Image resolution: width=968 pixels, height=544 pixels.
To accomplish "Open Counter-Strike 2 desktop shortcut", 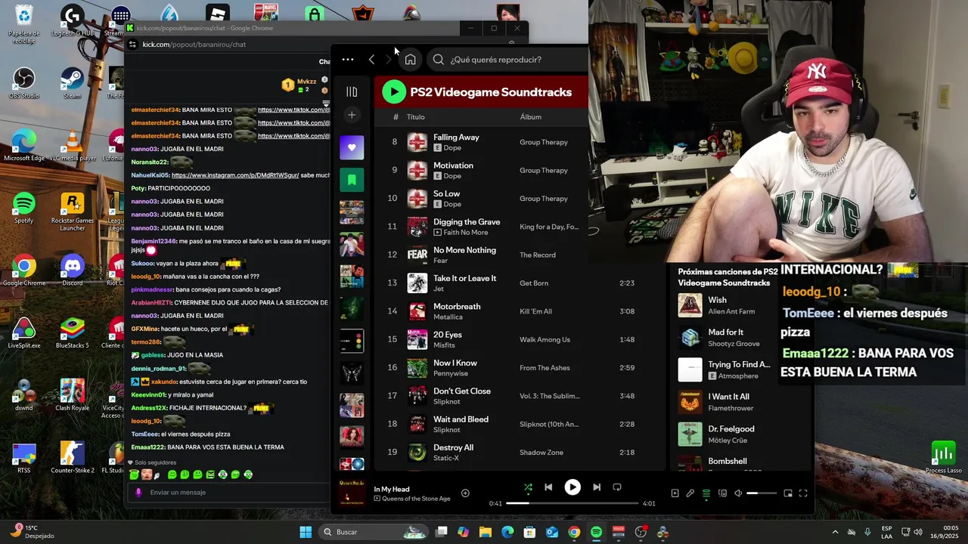I will tap(72, 458).
